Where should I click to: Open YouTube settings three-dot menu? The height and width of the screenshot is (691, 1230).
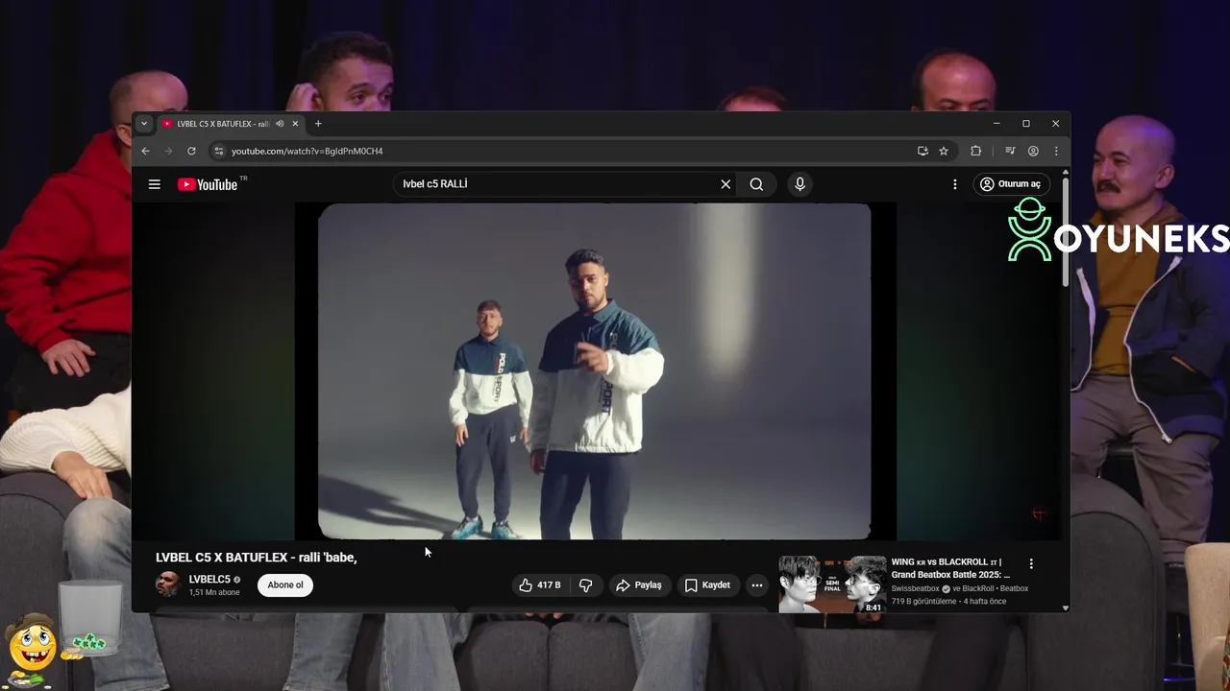pos(955,184)
